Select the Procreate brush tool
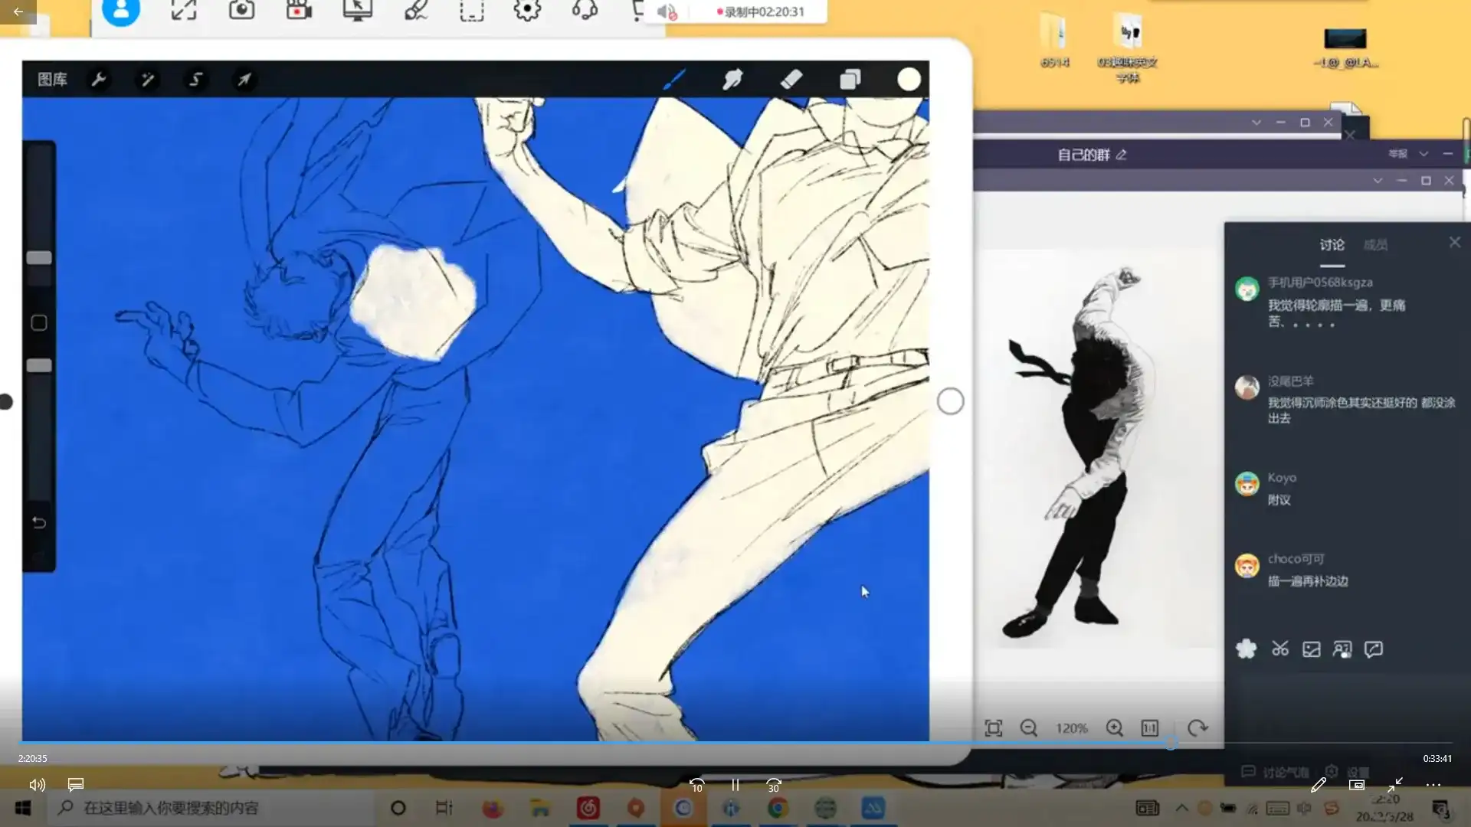Image resolution: width=1471 pixels, height=827 pixels. pyautogui.click(x=673, y=79)
